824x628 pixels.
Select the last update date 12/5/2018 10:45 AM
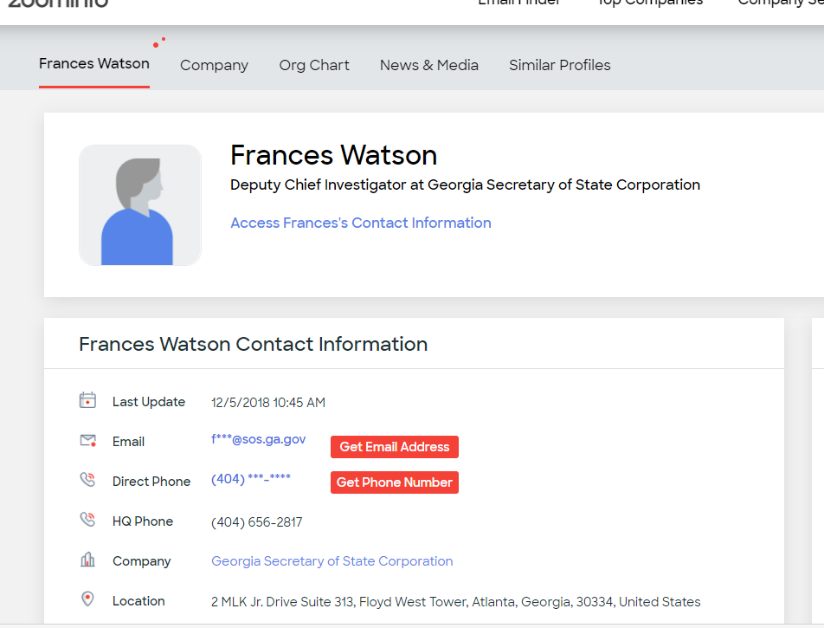[x=268, y=403]
